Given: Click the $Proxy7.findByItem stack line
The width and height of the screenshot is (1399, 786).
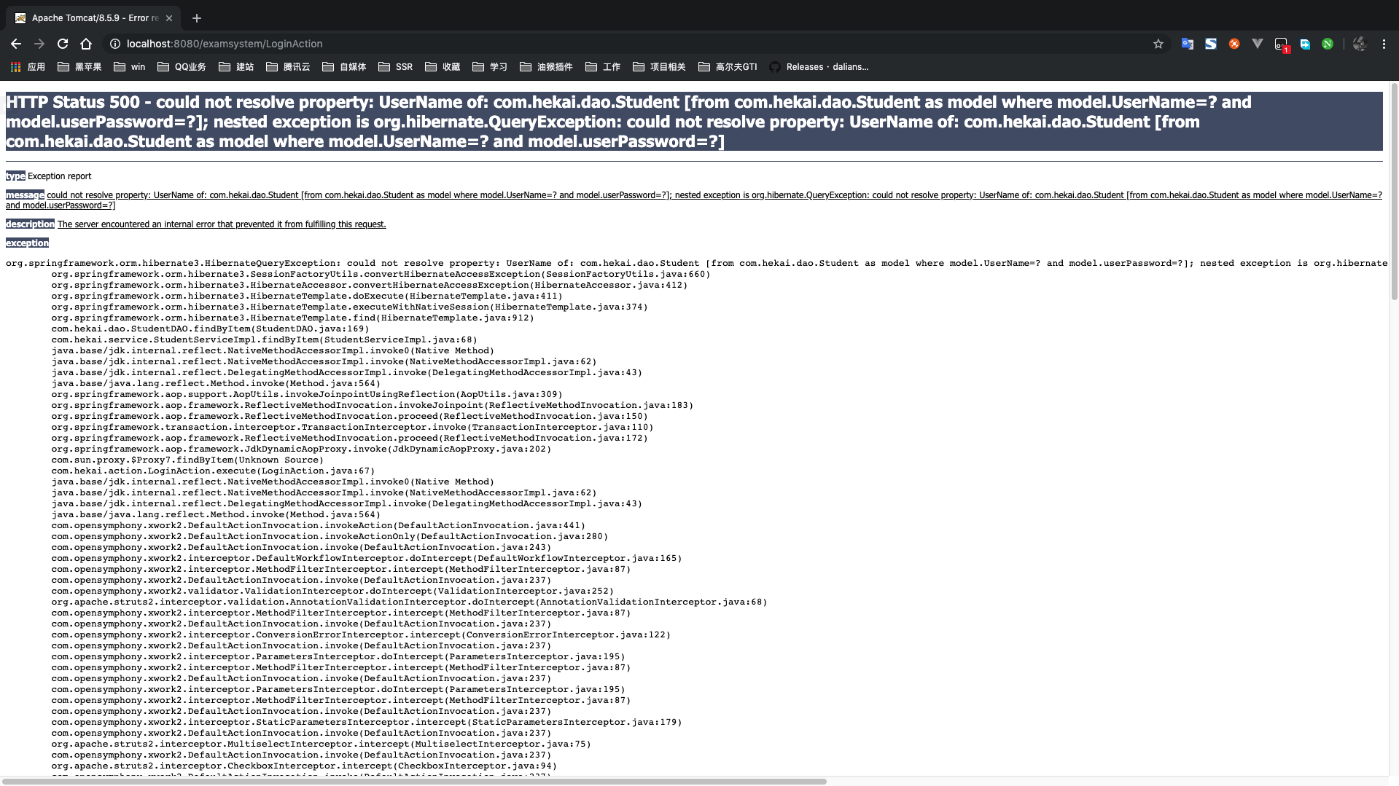Looking at the screenshot, I should pos(187,460).
